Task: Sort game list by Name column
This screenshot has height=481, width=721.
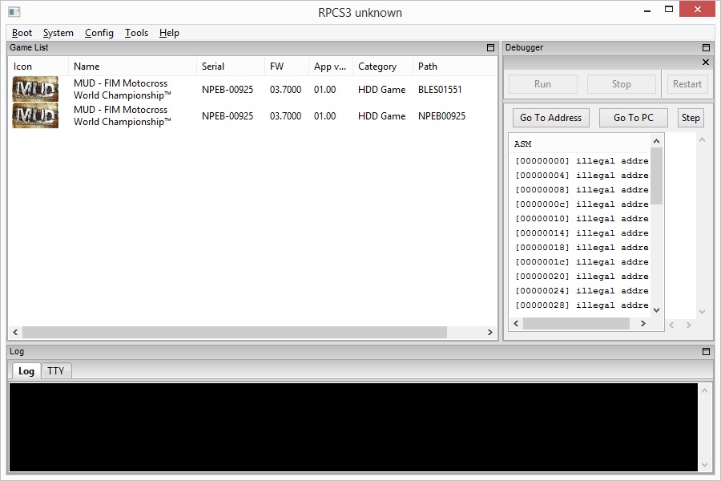Action: [x=132, y=67]
